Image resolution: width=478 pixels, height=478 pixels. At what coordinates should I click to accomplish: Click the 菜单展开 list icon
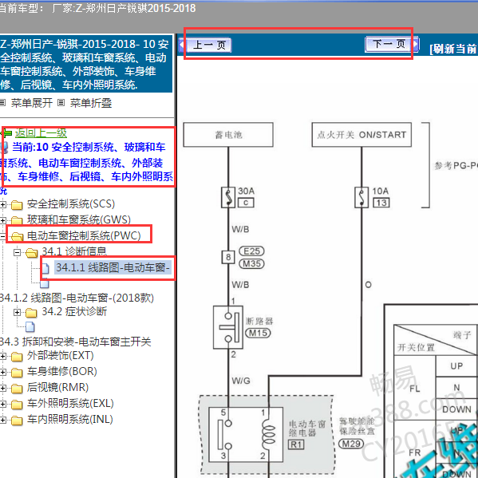click(x=2, y=102)
